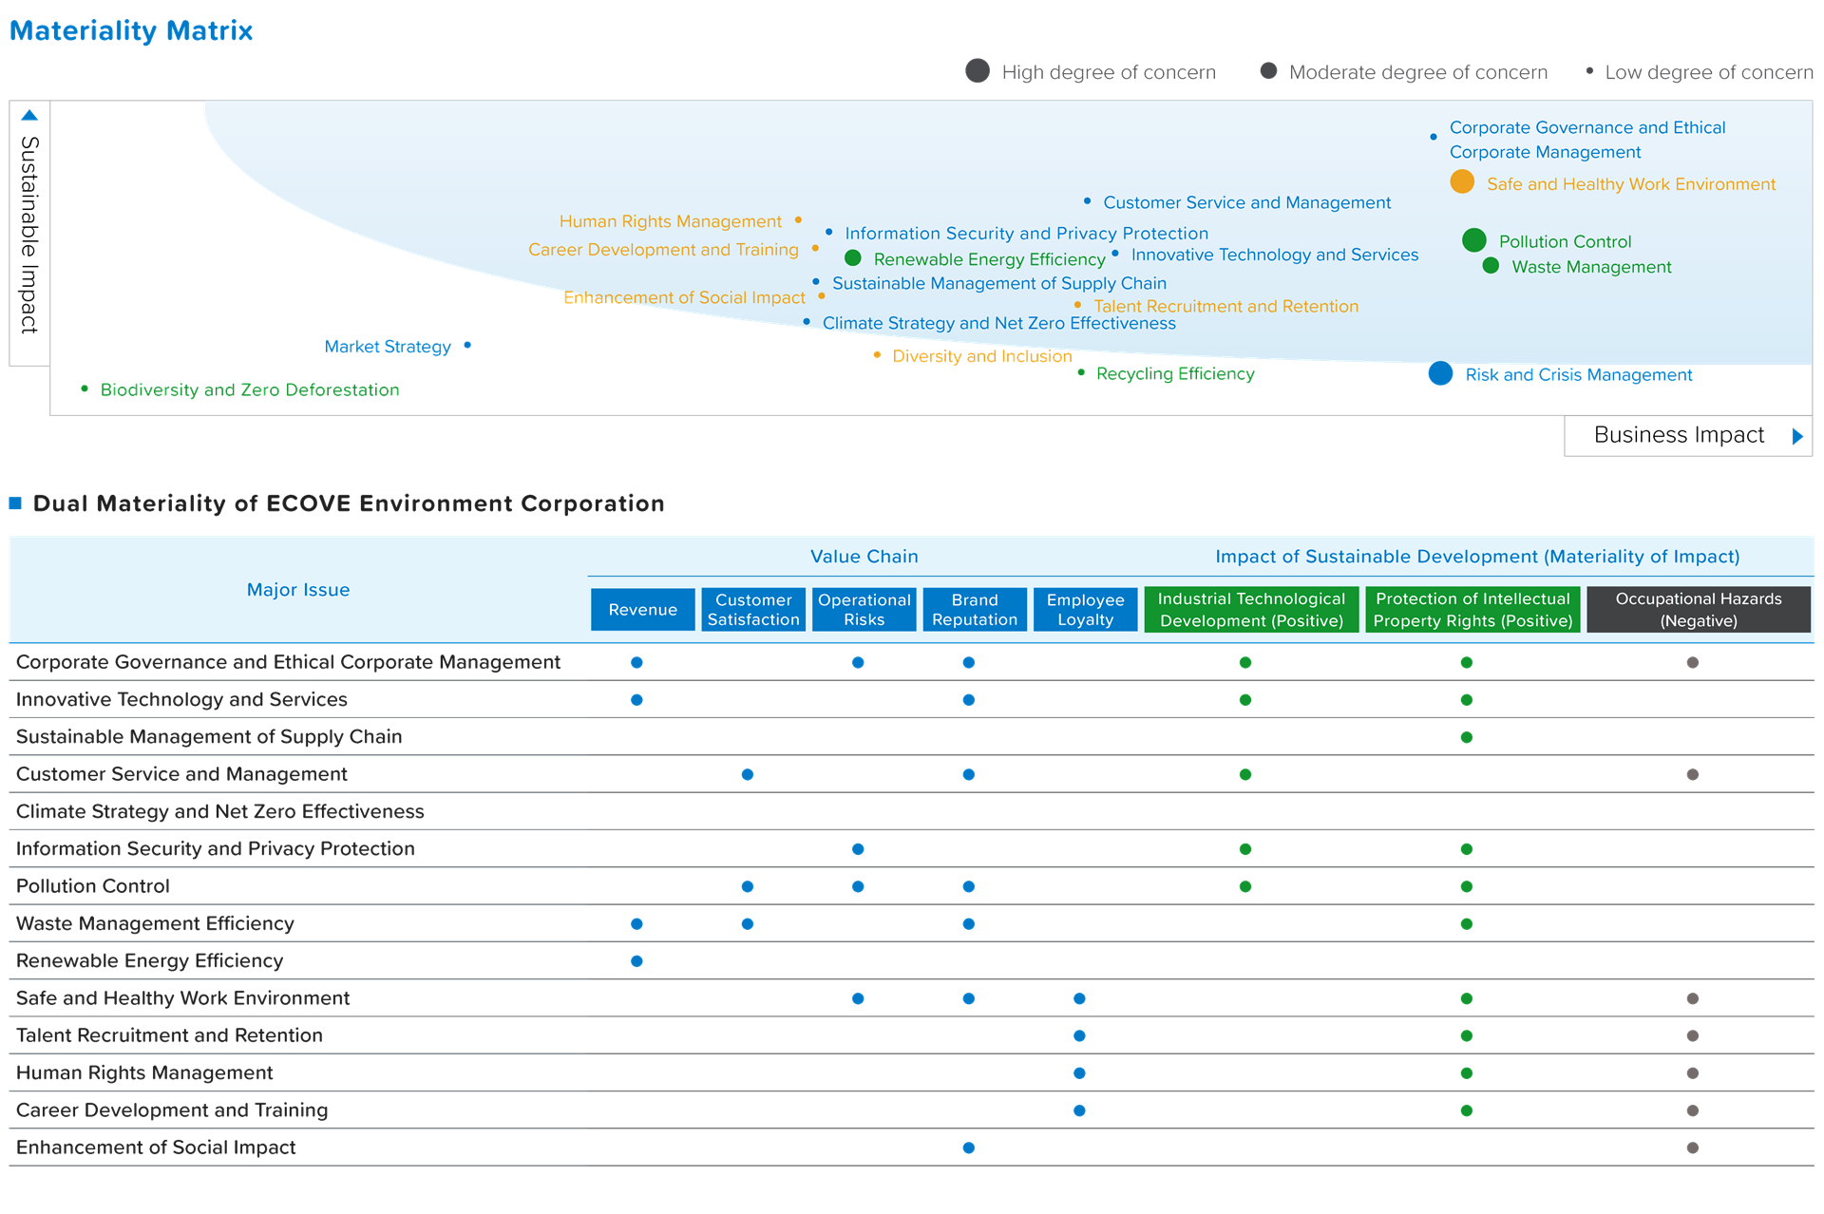Viewport: 1824px width, 1214px height.
Task: Click Operational Risks dot in Information Security row
Action: coord(858,849)
